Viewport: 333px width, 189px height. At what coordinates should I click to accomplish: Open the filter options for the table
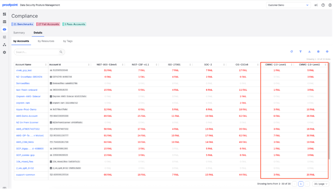[300, 51]
